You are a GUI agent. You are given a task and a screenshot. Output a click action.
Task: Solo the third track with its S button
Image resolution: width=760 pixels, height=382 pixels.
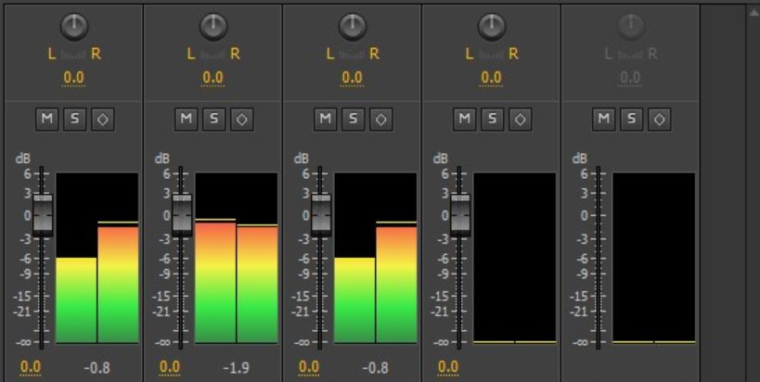pos(353,119)
